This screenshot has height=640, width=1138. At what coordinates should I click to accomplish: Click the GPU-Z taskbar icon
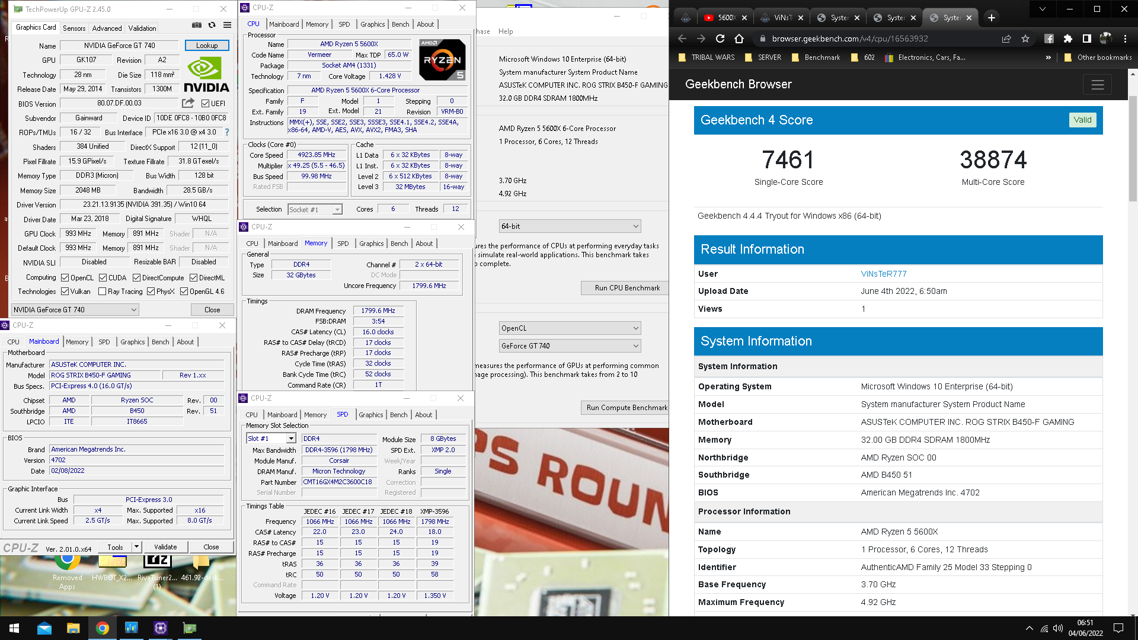click(x=190, y=628)
